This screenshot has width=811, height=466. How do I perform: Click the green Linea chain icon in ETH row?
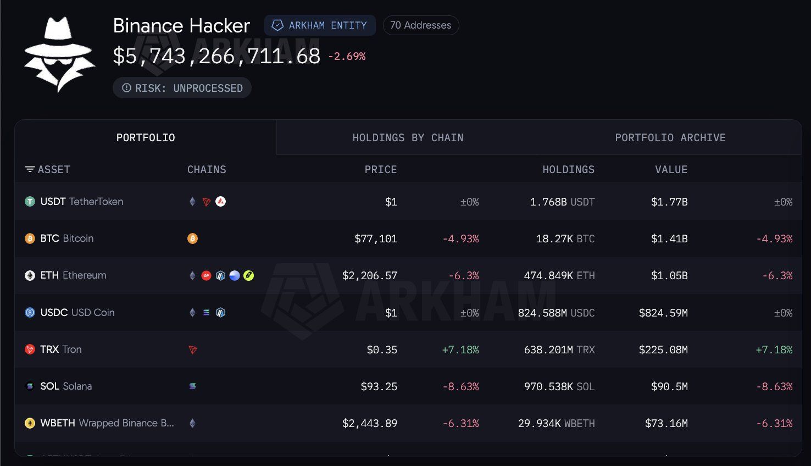[x=249, y=275]
